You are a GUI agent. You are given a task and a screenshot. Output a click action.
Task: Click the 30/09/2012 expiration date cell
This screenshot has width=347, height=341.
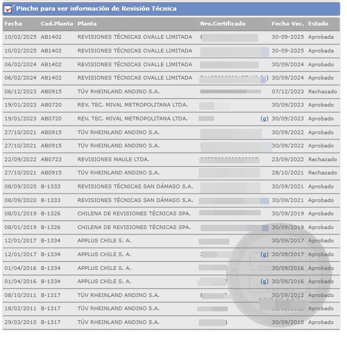point(288,295)
